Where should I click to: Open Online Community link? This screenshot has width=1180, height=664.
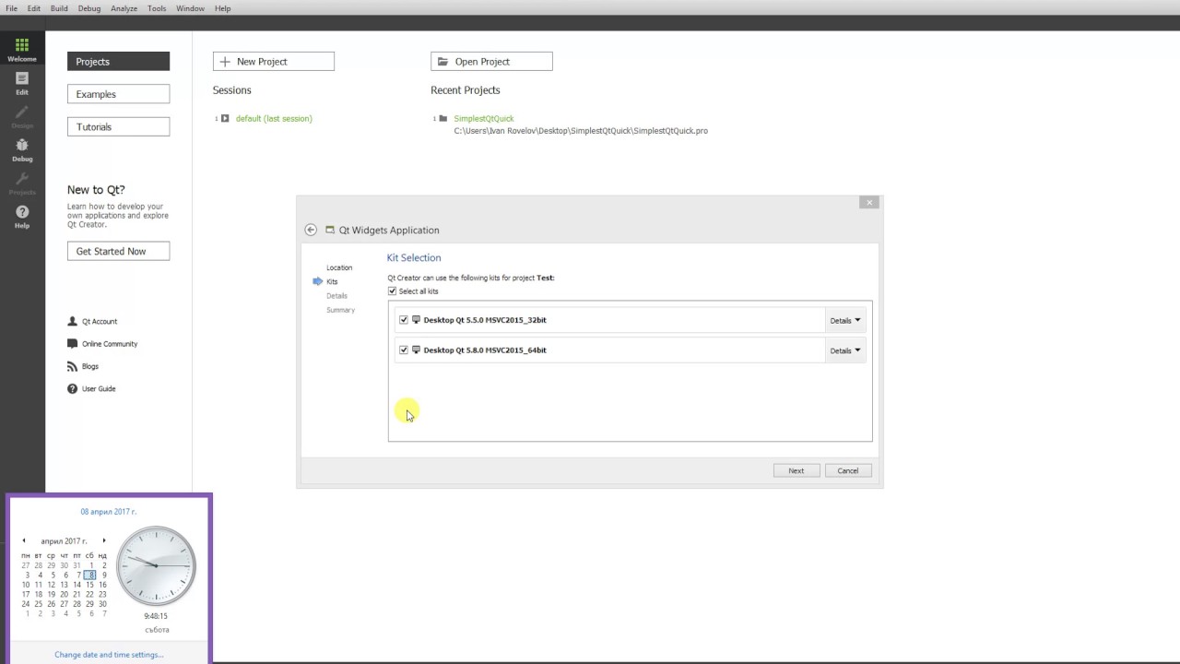tap(110, 343)
